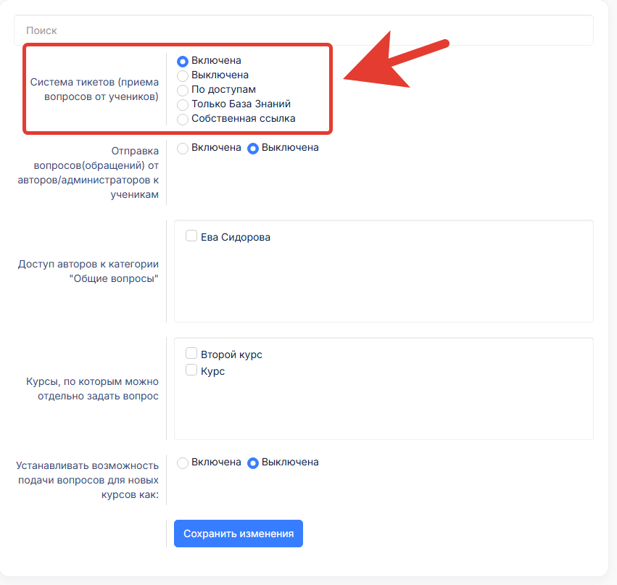This screenshot has width=617, height=585.
Task: Select Включена for new courses question setting
Action: click(x=183, y=463)
